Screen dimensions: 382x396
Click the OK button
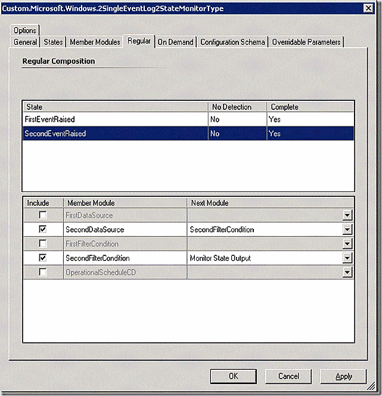point(234,376)
